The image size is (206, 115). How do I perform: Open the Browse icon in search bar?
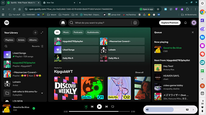pos(135,23)
